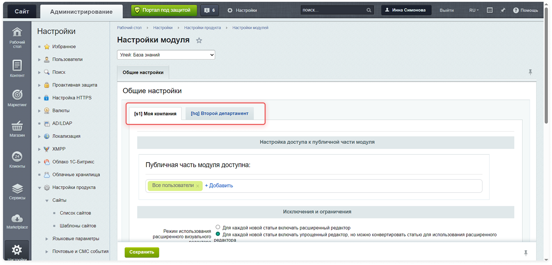Add page to favorites with star icon
Image resolution: width=552 pixels, height=265 pixels.
199,40
